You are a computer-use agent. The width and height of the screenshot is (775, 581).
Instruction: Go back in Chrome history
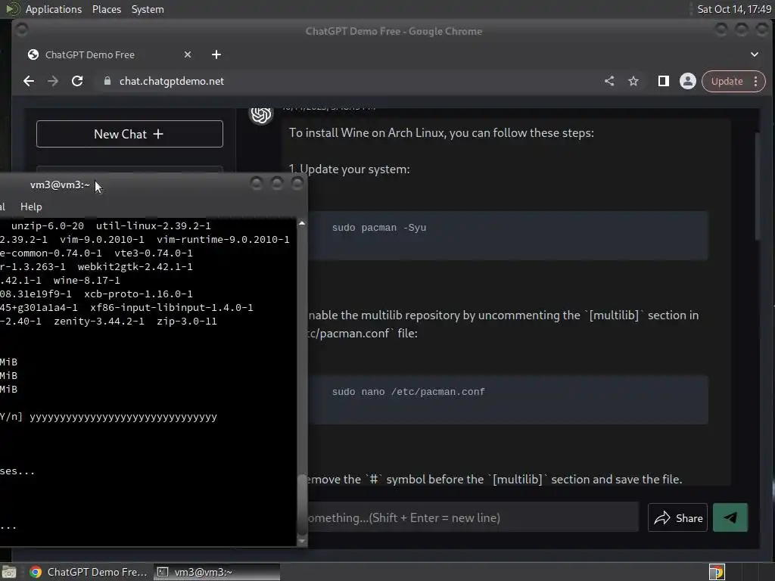pos(29,81)
